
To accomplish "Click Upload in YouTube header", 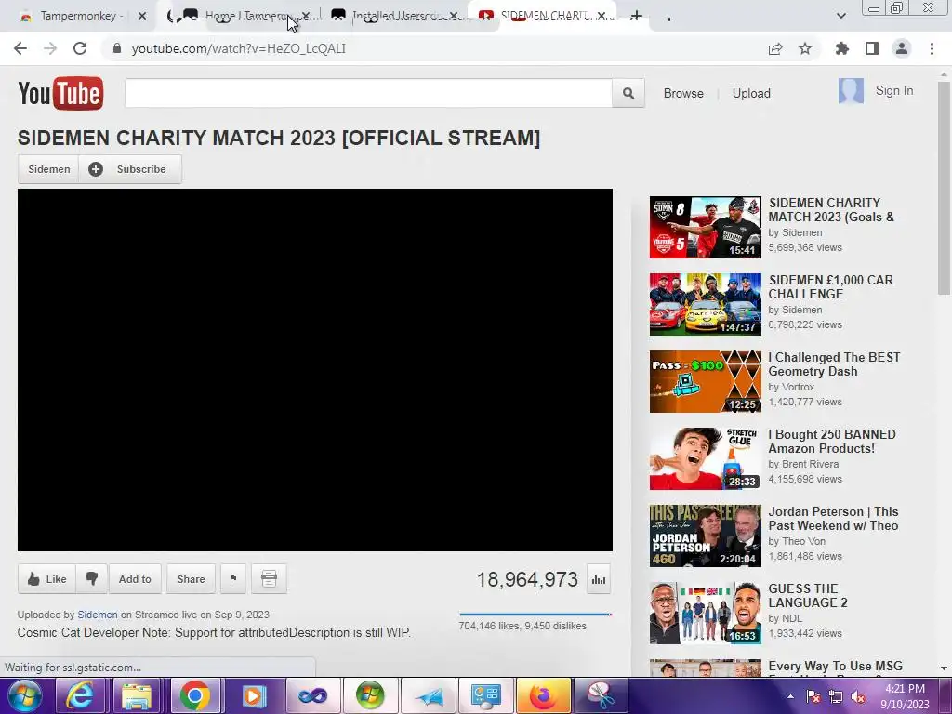I will [x=751, y=94].
